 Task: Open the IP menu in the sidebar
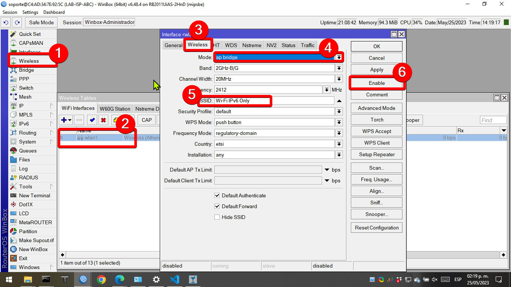coord(22,105)
